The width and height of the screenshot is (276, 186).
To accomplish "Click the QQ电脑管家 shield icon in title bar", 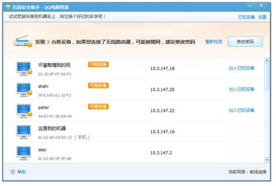I will click(8, 7).
